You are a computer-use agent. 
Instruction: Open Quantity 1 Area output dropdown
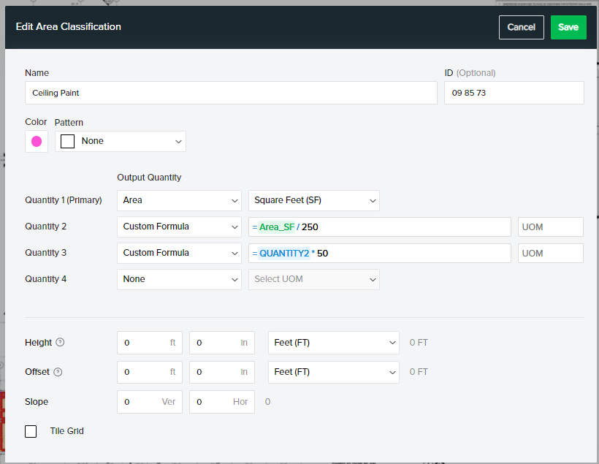(179, 200)
